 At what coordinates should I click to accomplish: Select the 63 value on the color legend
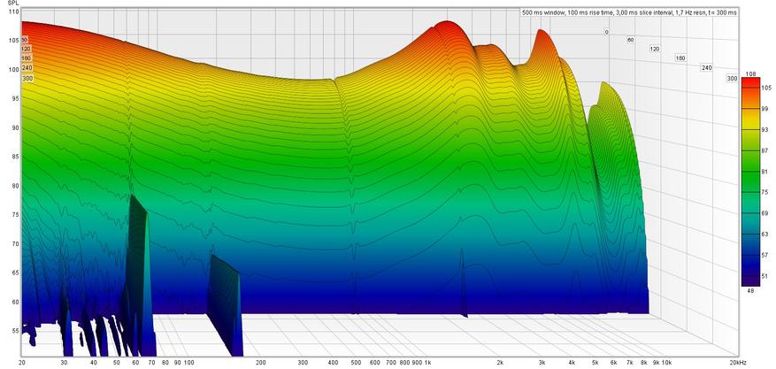764,234
